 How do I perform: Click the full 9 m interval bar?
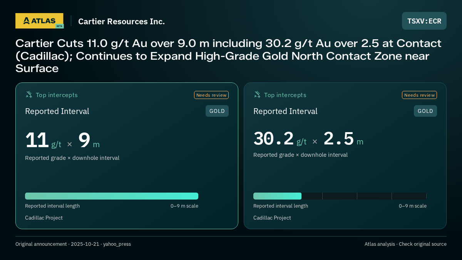coord(112,196)
